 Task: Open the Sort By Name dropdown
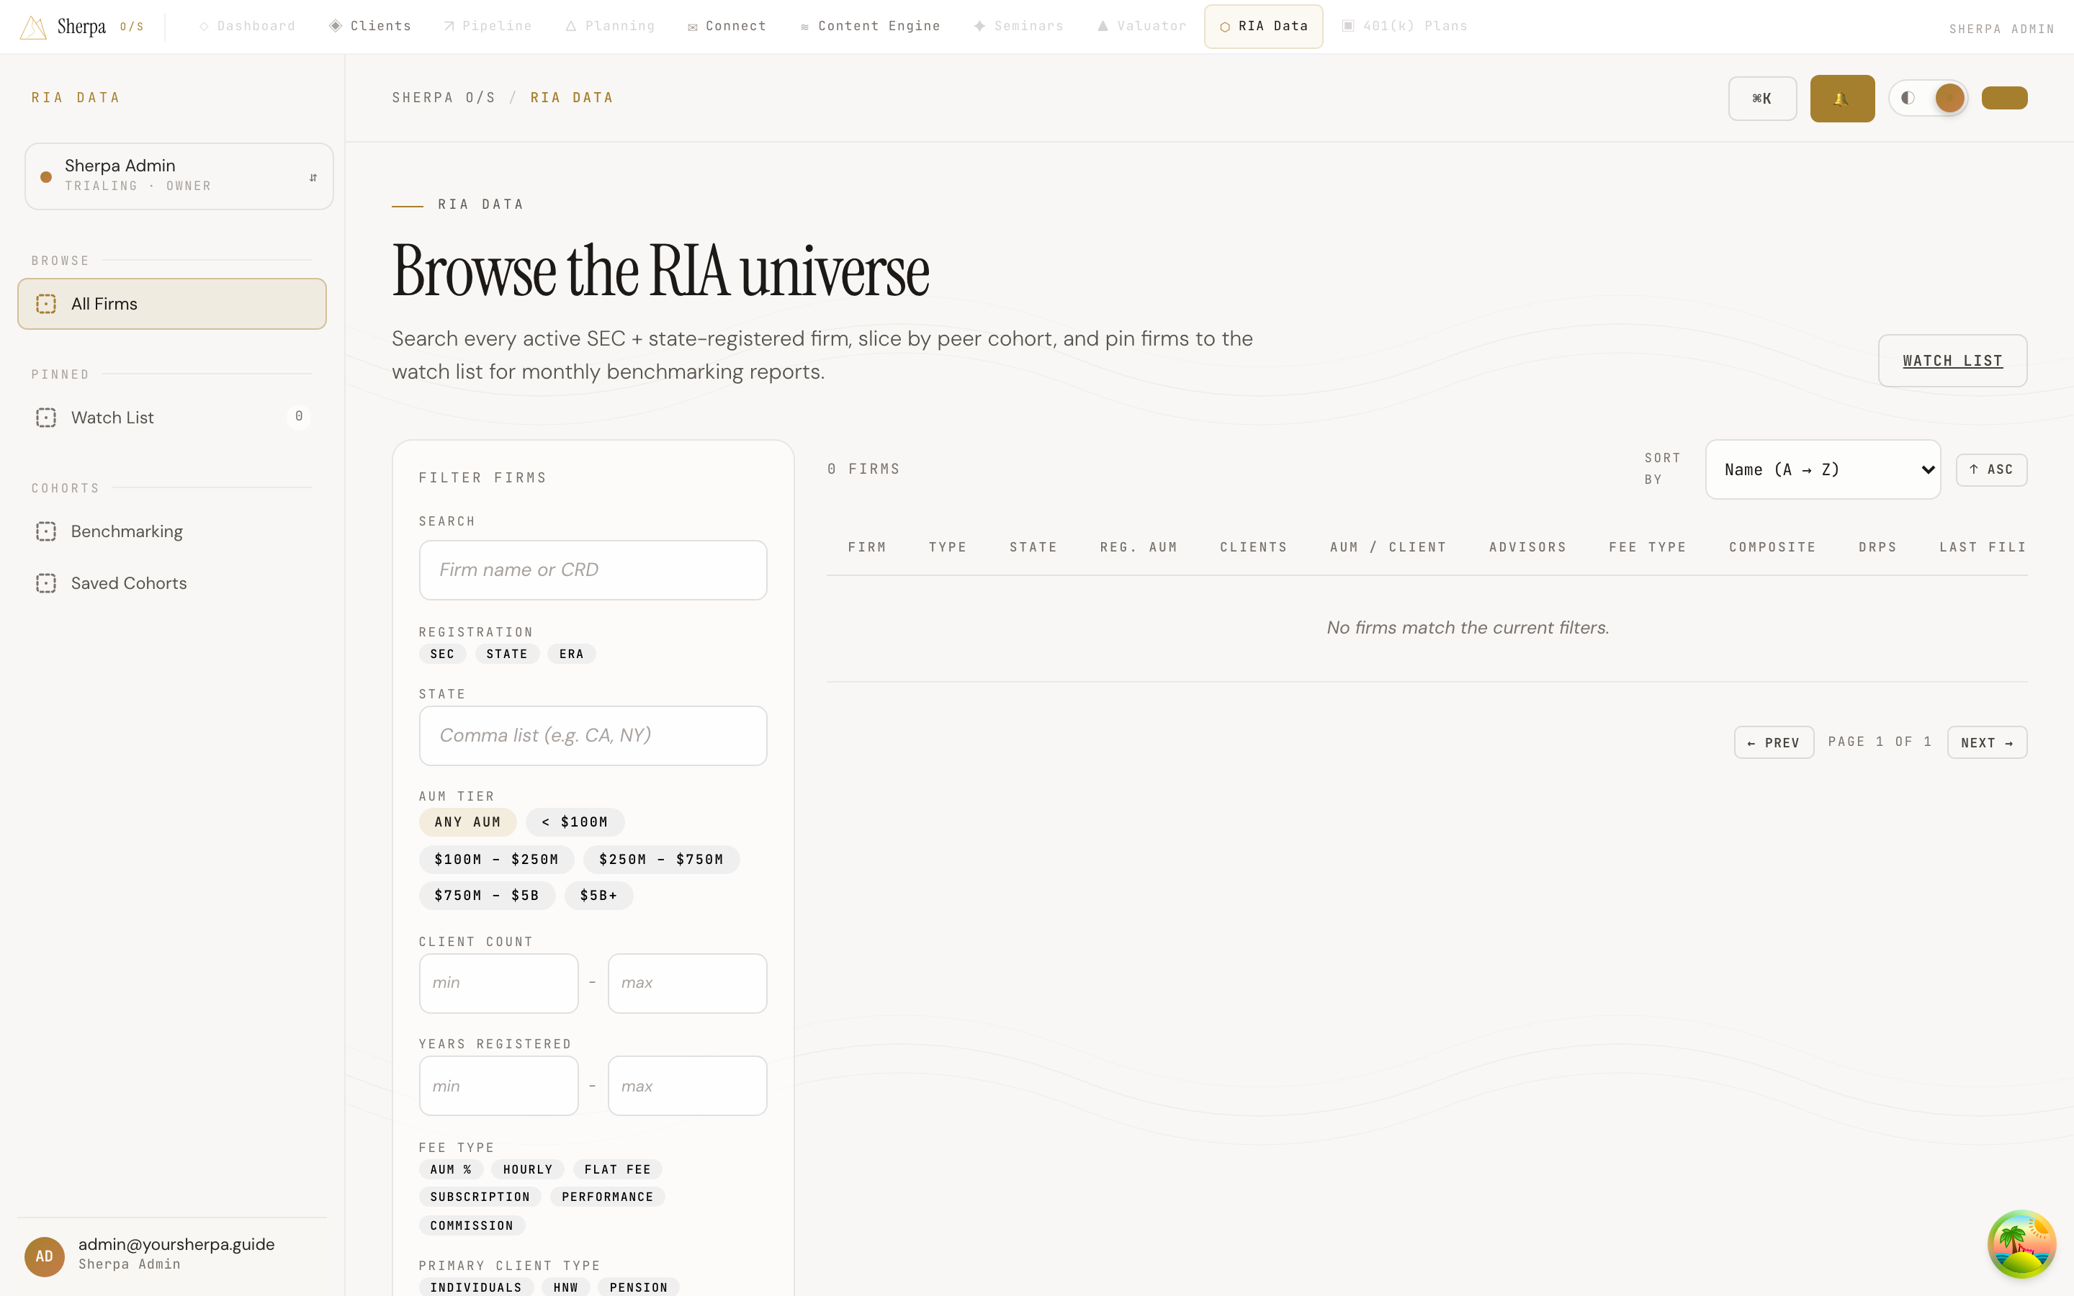[x=1823, y=469]
